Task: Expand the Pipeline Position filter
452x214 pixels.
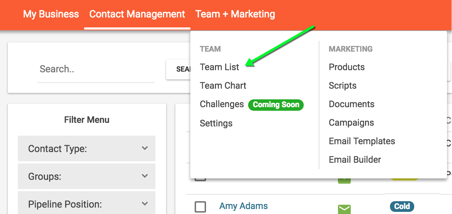Action: tap(87, 204)
